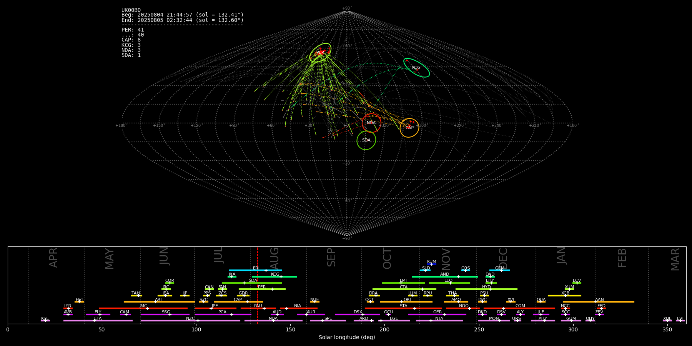Click the OCT month label in timeline
The width and height of the screenshot is (692, 346).
(387, 258)
